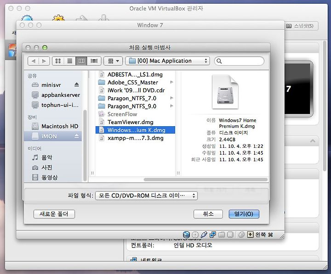Open the 사진 media category

click(x=42, y=168)
